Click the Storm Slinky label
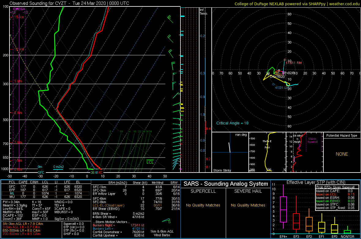361x239 pixels. coord(222,170)
